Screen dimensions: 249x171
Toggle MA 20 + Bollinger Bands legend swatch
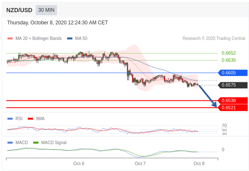[10, 38]
